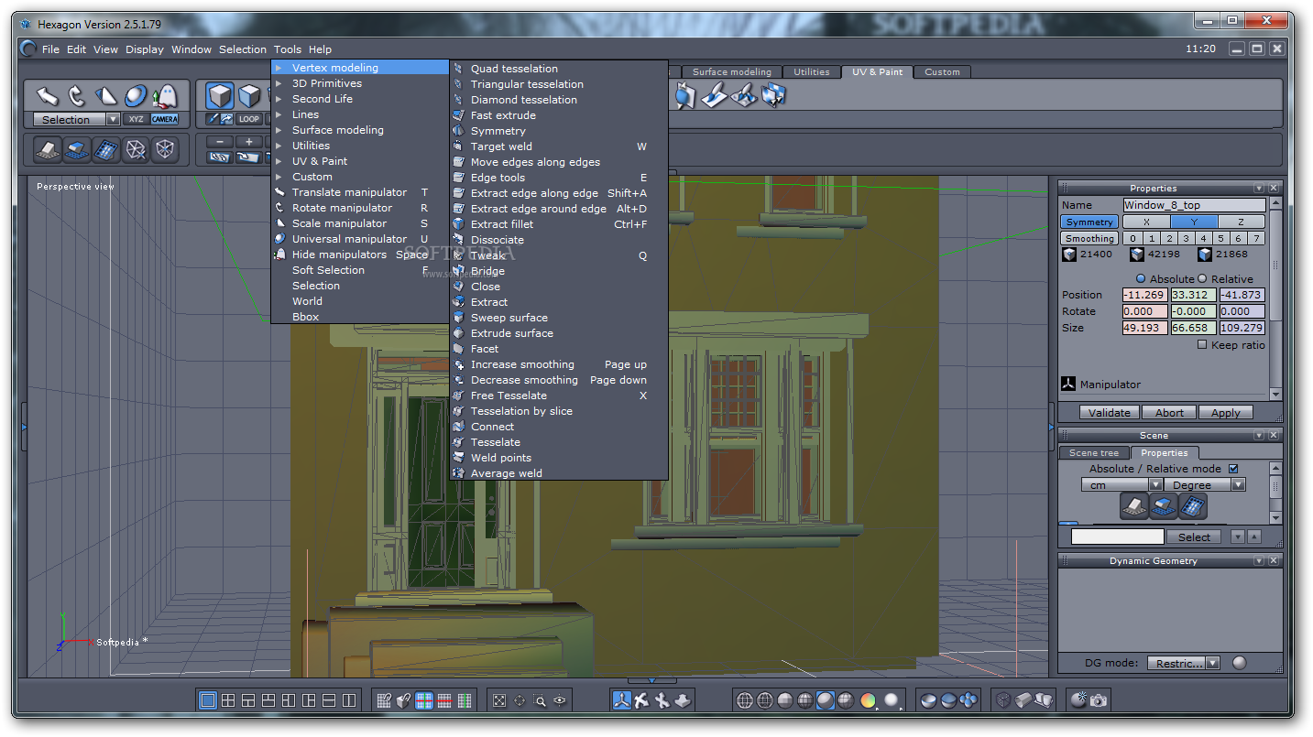Screen dimensions: 1313x737
Task: Click the Position X value -11.269
Action: click(1144, 295)
